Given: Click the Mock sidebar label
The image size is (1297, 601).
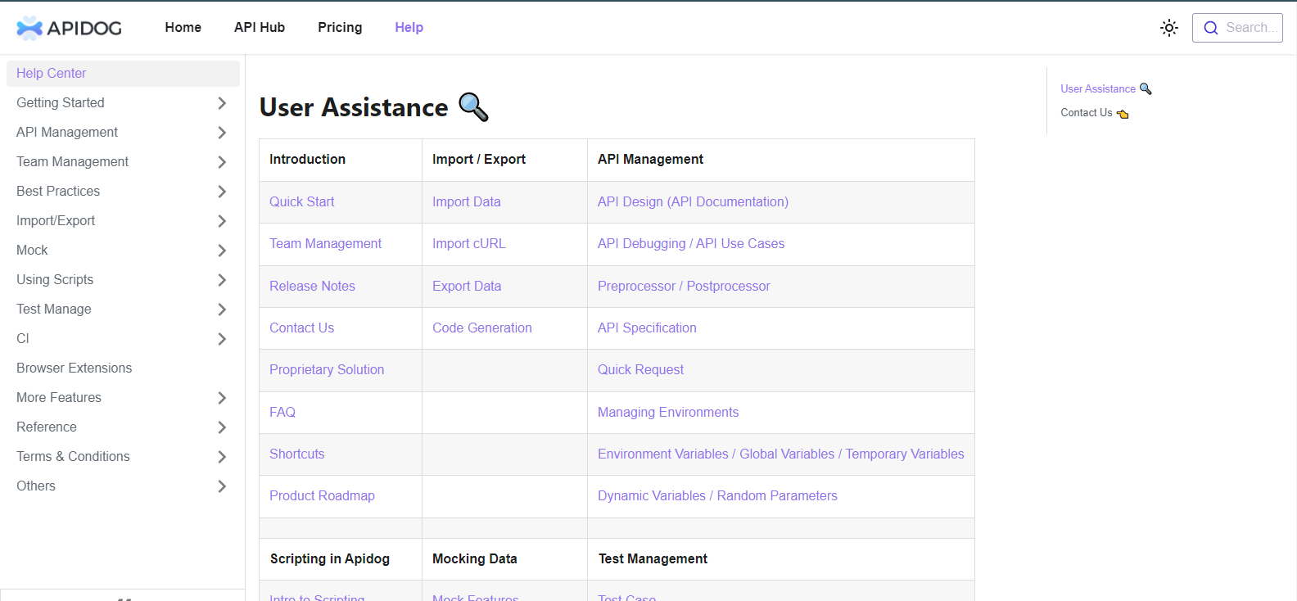Looking at the screenshot, I should pos(32,250).
